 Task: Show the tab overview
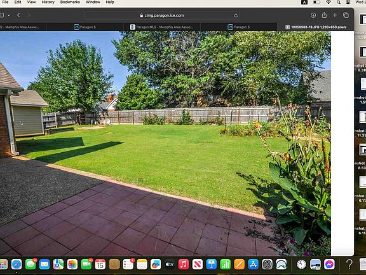coord(346,15)
